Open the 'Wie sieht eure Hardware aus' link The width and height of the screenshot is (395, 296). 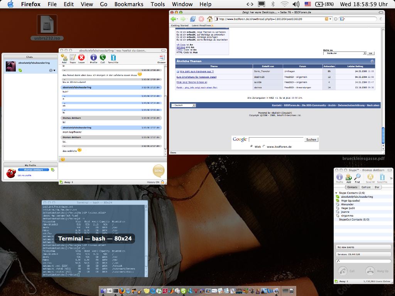[x=197, y=71]
